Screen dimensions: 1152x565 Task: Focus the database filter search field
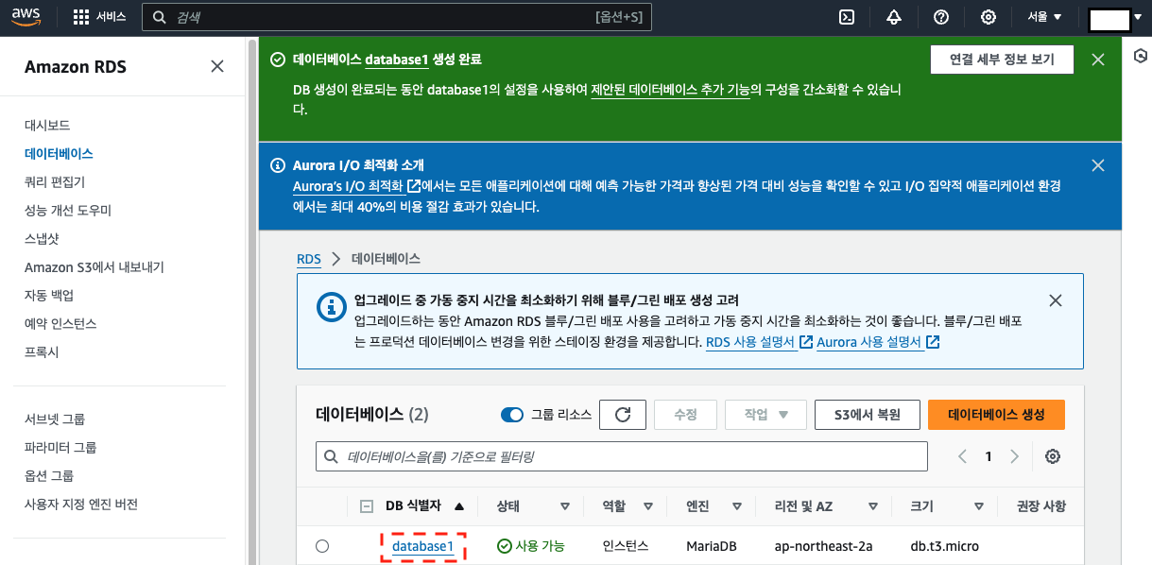622,456
